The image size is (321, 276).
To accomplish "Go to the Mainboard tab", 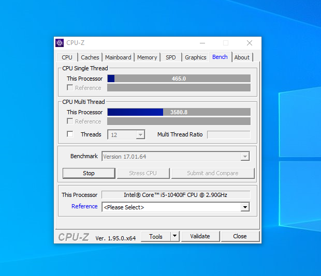I will pyautogui.click(x=118, y=57).
